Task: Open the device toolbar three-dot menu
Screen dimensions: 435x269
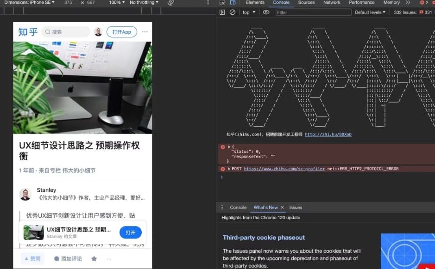Action: coord(208,2)
